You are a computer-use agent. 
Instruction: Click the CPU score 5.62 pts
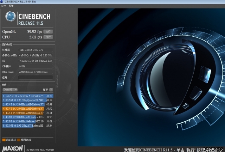(36, 37)
